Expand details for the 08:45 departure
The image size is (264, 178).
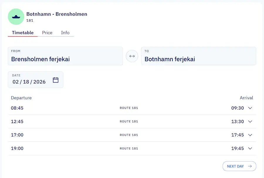point(250,108)
